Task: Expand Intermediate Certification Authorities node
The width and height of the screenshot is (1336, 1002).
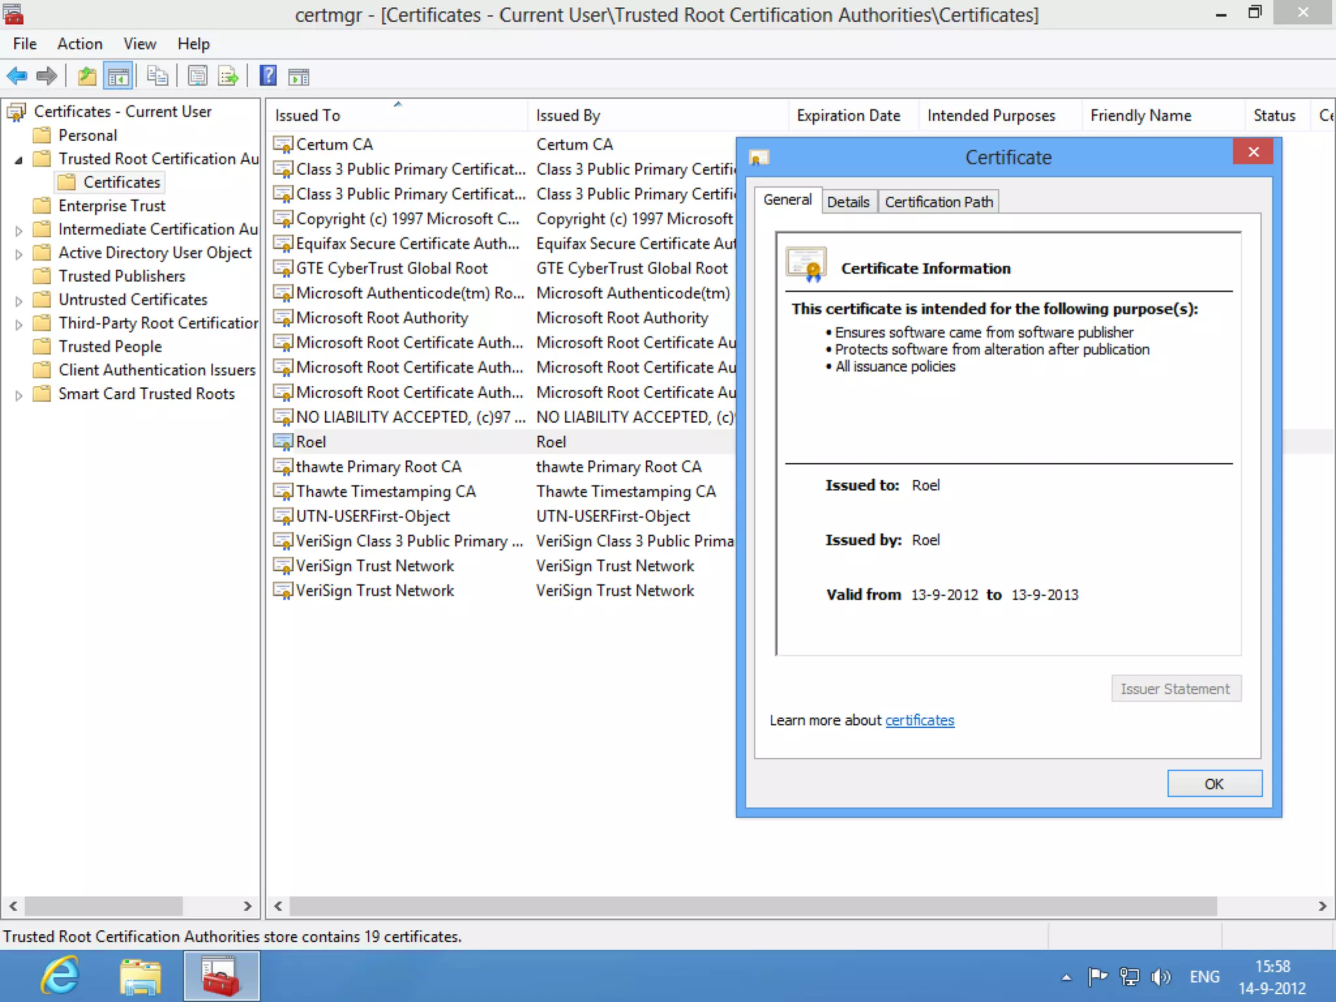Action: point(18,230)
